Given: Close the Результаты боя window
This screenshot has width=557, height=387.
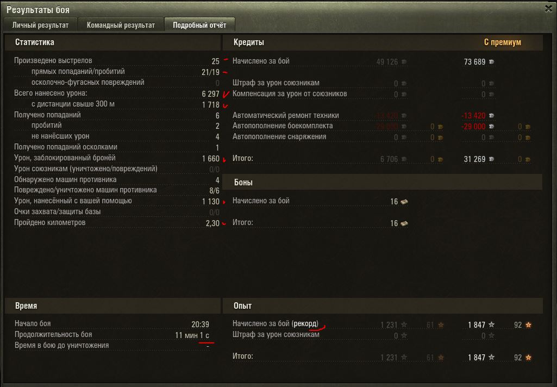Looking at the screenshot, I should (548, 9).
